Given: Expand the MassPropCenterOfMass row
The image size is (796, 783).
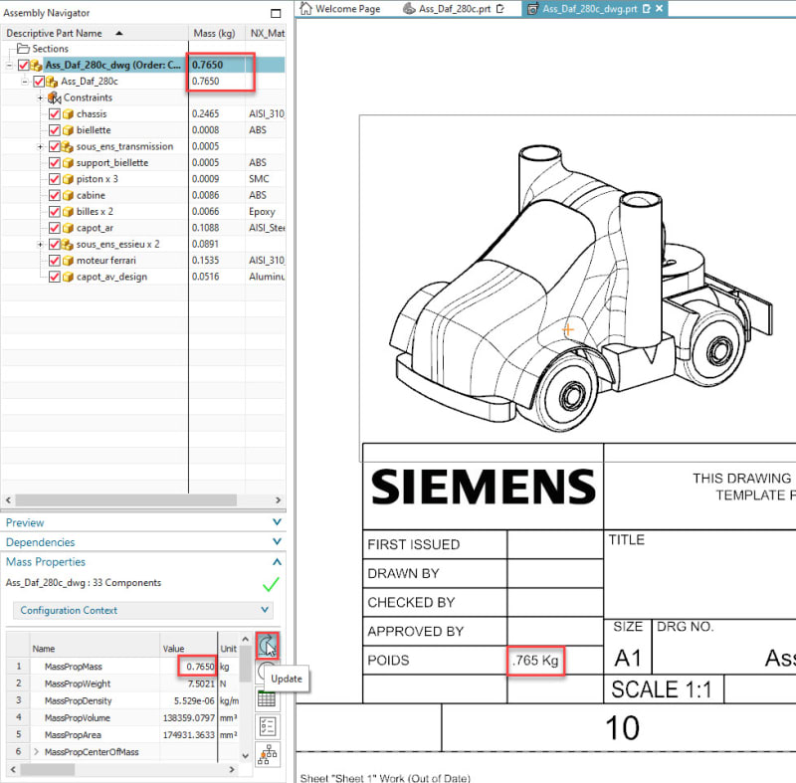Looking at the screenshot, I should 36,751.
